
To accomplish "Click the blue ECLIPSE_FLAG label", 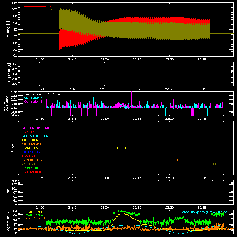I will pyautogui.click(x=32, y=152).
